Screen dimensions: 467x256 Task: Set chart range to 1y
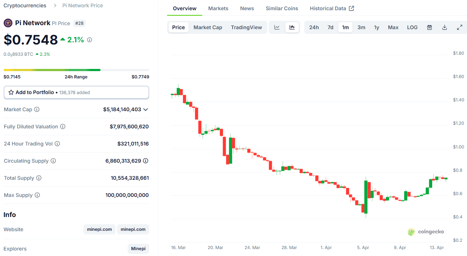tap(377, 27)
